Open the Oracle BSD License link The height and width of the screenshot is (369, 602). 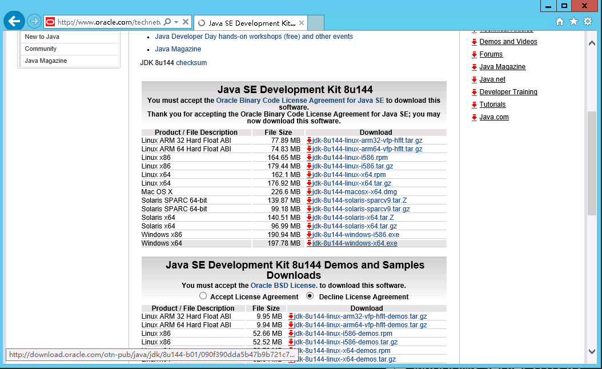click(x=284, y=286)
